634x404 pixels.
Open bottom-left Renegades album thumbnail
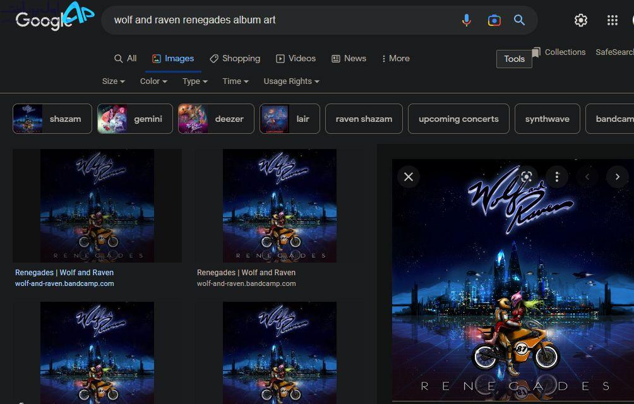(97, 352)
